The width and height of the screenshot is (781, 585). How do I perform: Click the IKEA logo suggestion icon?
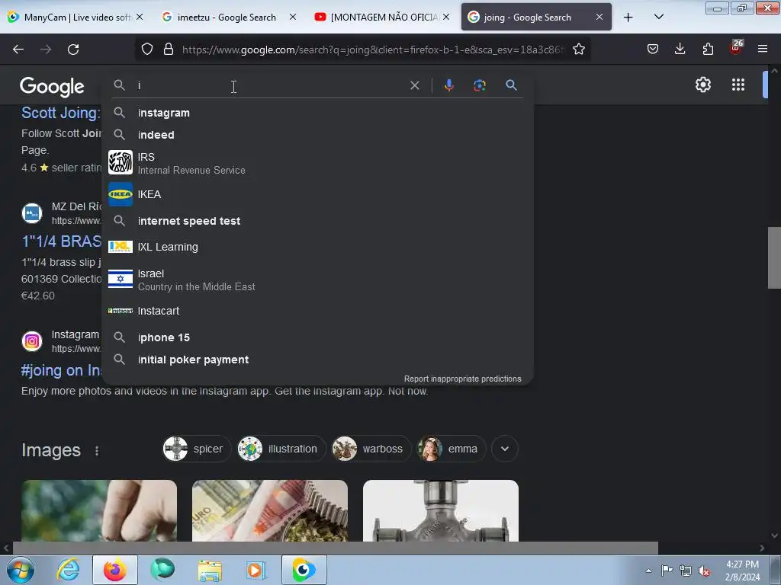coord(121,194)
